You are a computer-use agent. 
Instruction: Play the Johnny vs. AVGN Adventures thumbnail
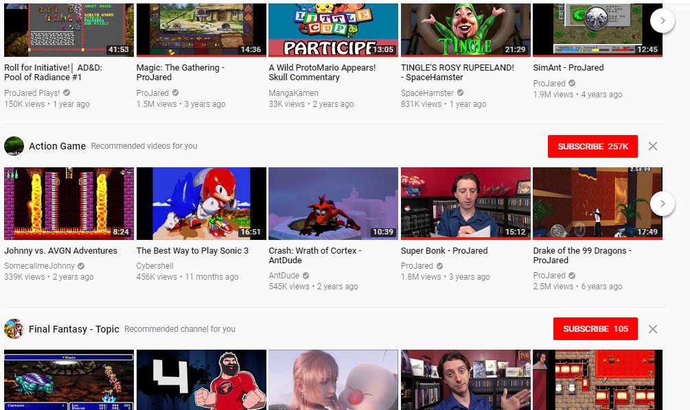pos(69,204)
